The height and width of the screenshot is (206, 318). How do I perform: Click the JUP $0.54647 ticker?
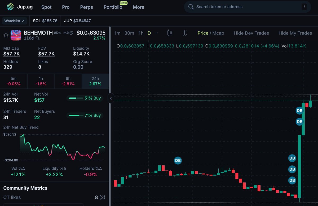click(77, 21)
